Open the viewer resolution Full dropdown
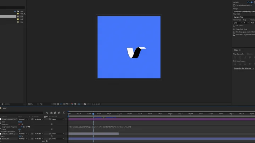The image size is (255, 143). click(45, 104)
